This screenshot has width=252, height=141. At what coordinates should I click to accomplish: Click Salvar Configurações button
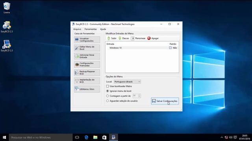pos(165,101)
